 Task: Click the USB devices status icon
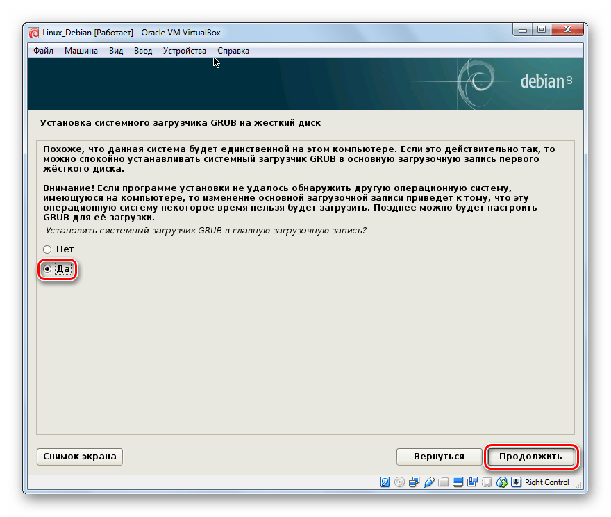428,482
